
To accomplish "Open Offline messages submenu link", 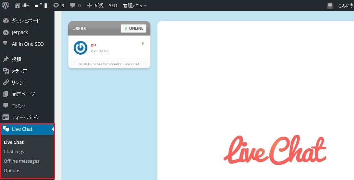I will (22, 161).
